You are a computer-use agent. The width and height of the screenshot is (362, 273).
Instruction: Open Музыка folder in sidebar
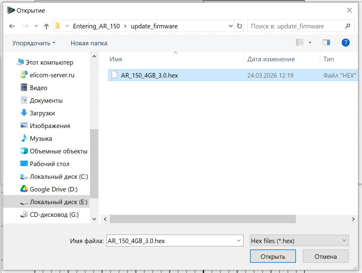[41, 139]
